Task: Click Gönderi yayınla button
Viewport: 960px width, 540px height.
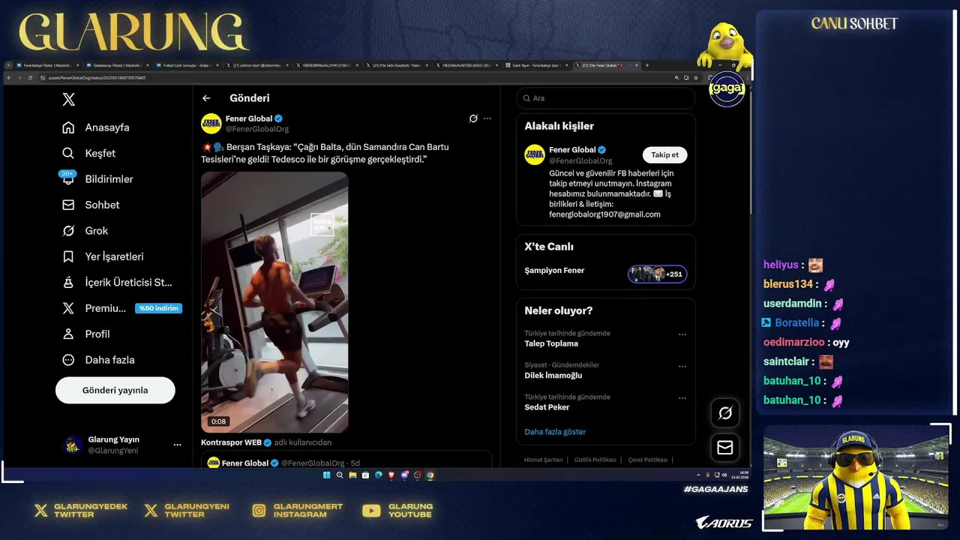Action: click(115, 390)
